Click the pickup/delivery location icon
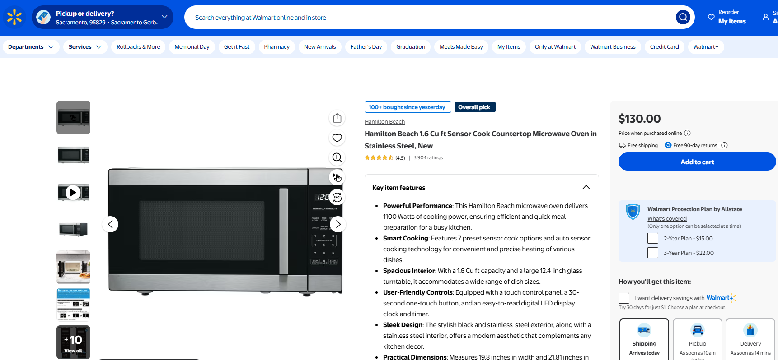Viewport: 778px width, 360px height. [43, 17]
